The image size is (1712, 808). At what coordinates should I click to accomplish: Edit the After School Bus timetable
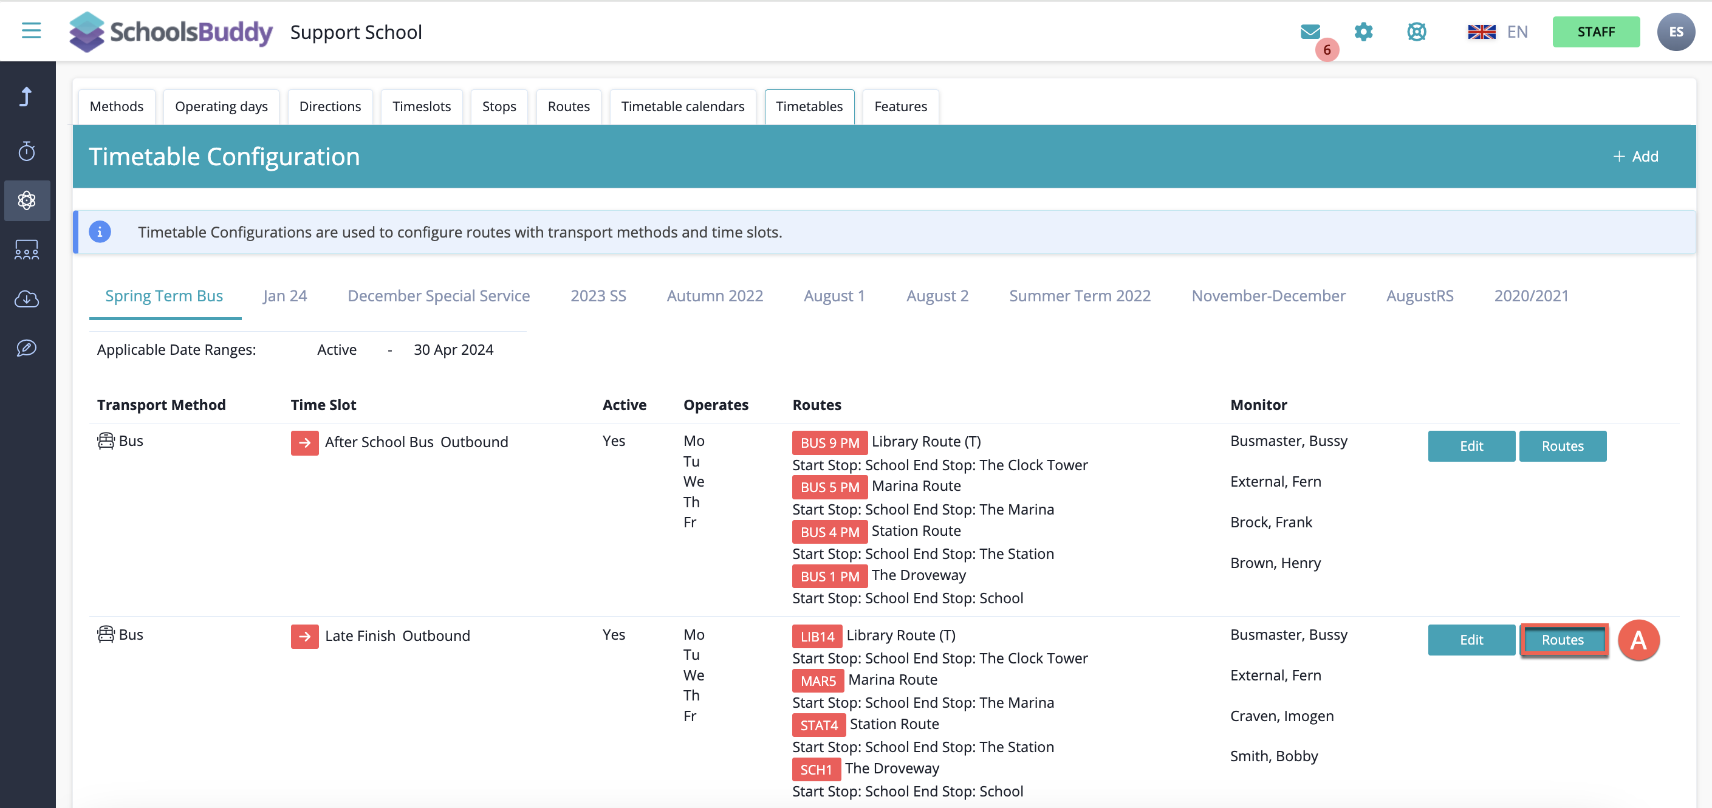(1471, 446)
